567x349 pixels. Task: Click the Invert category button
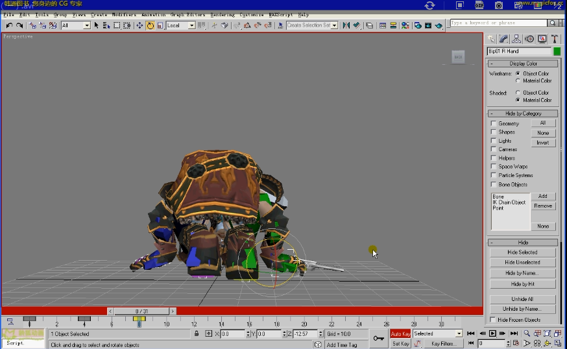(543, 143)
